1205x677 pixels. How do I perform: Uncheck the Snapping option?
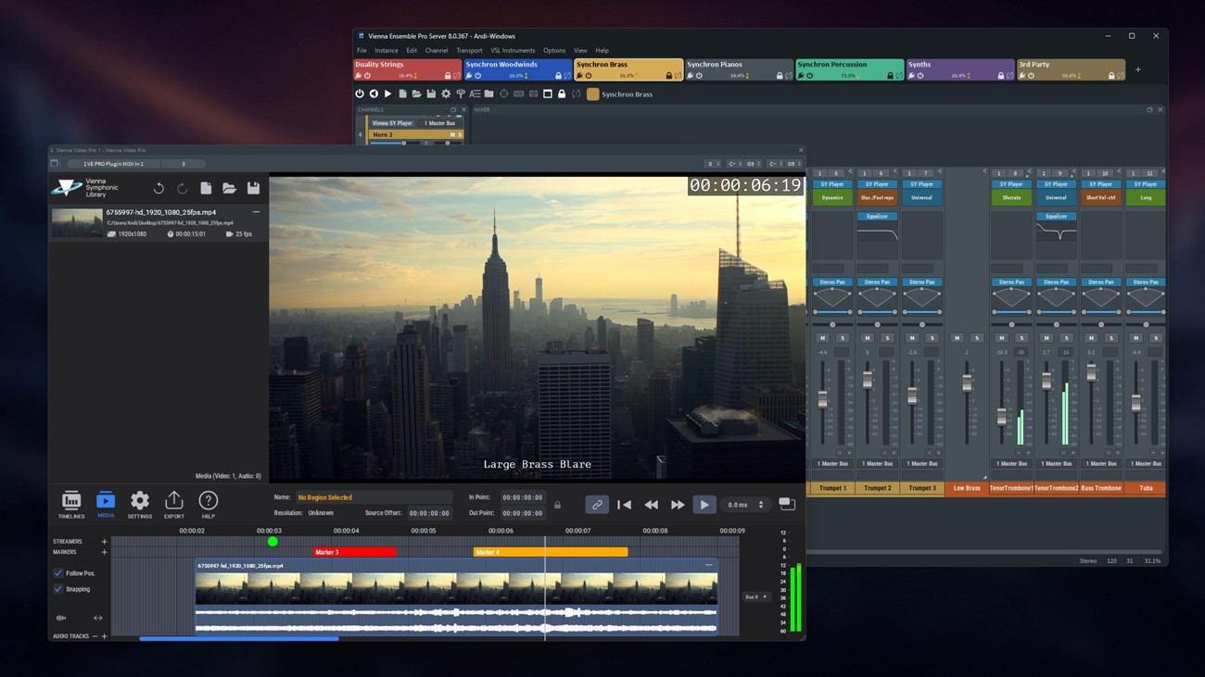pyautogui.click(x=58, y=589)
